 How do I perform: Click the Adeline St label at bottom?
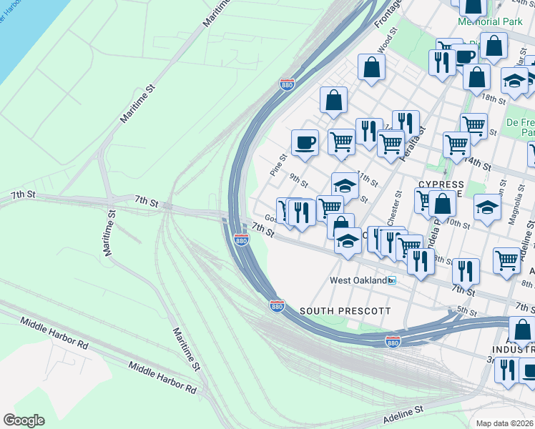click(403, 414)
